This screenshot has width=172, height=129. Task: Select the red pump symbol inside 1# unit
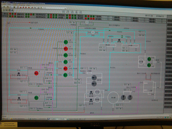pyautogui.click(x=36, y=73)
